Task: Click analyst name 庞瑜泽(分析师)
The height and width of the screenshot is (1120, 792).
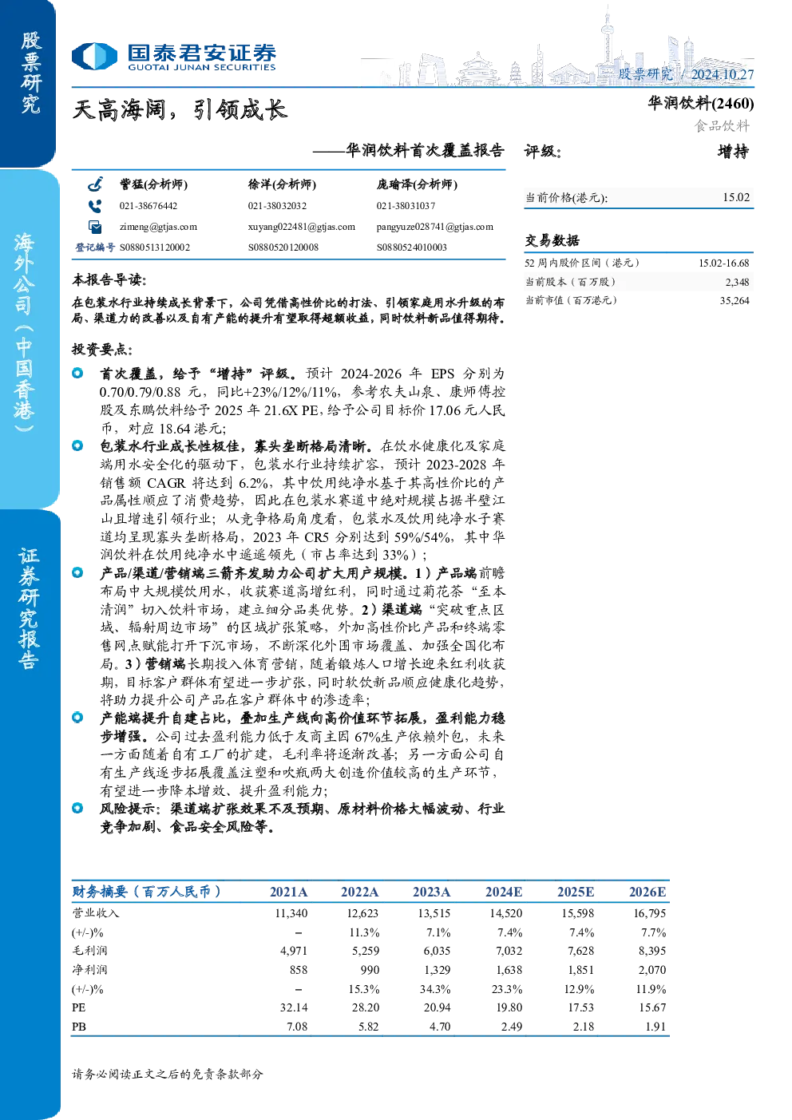Action: 417,184
